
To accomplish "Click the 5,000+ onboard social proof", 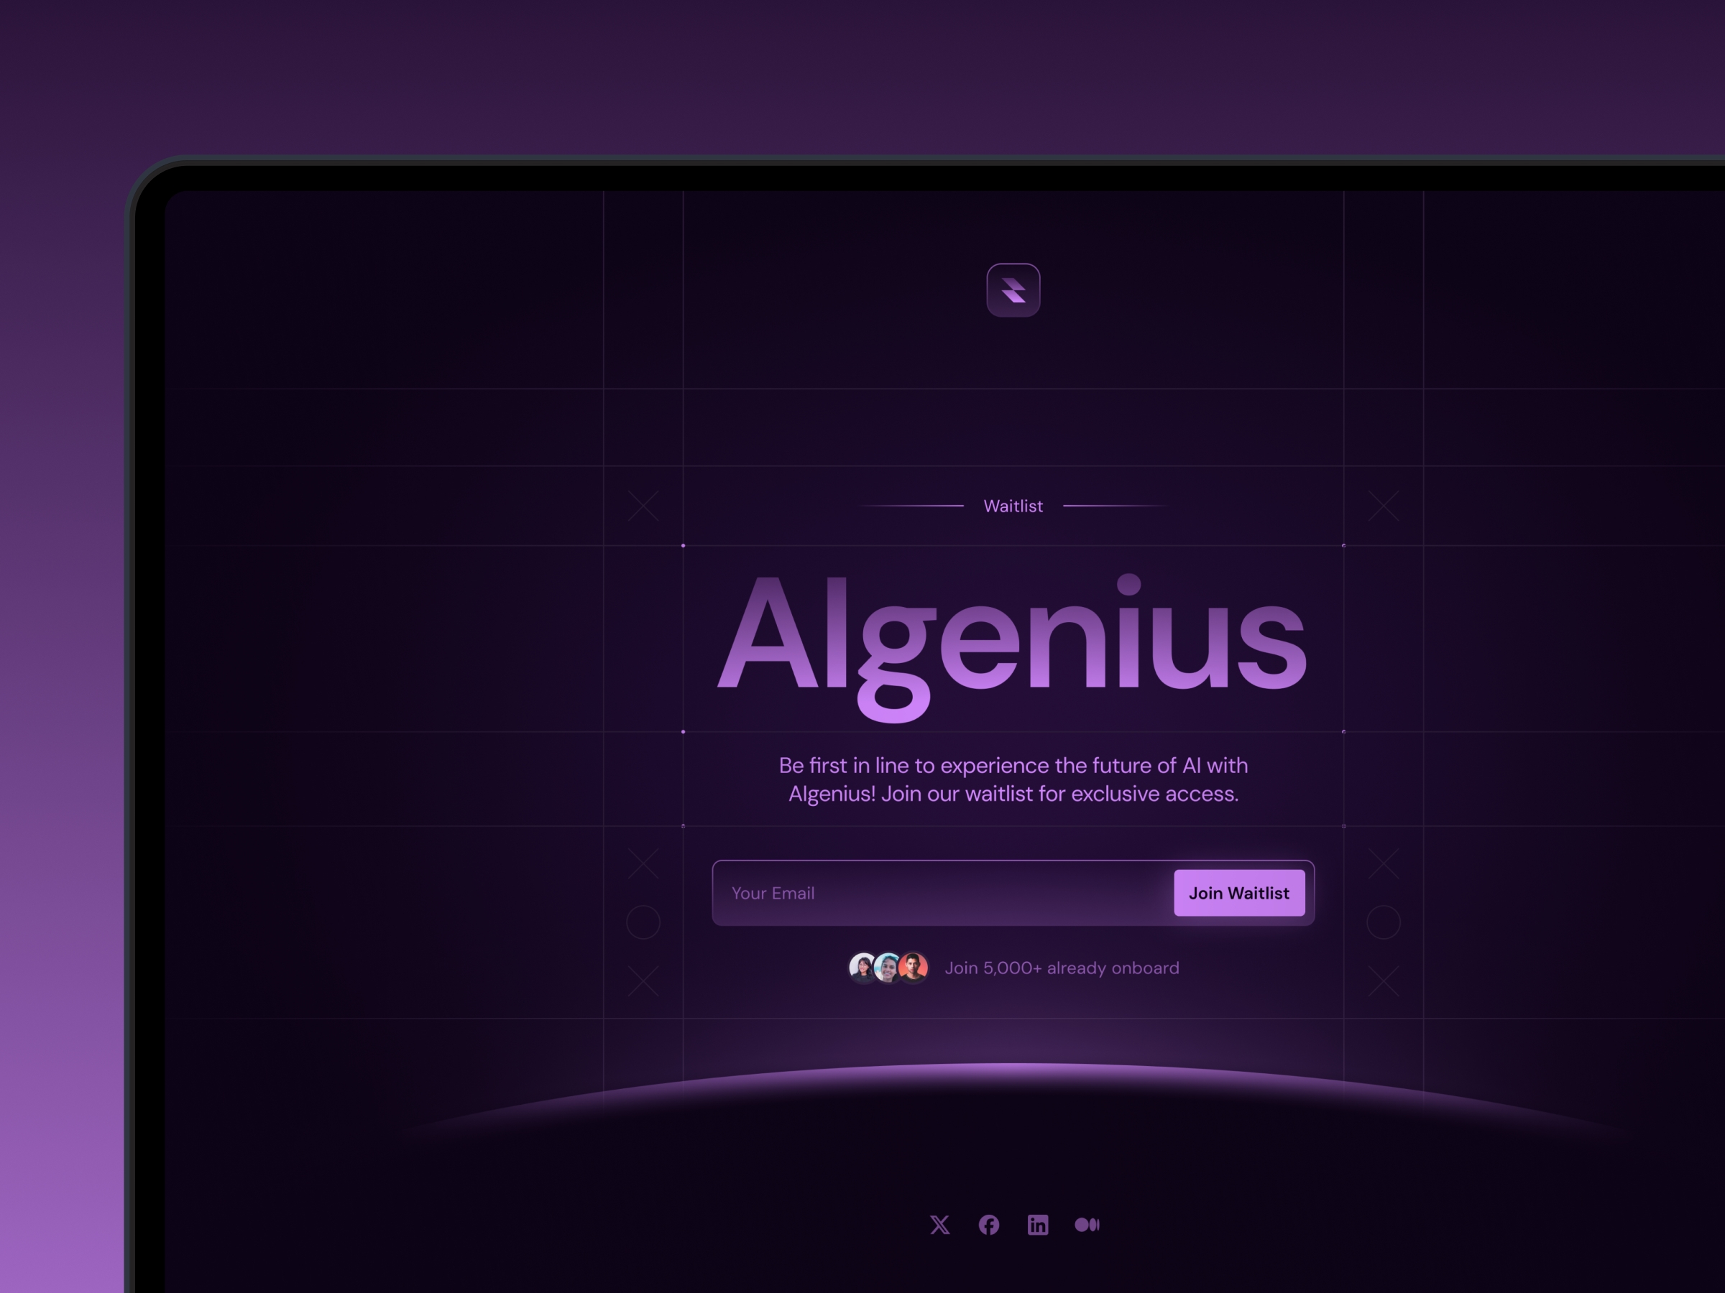I will coord(1012,968).
